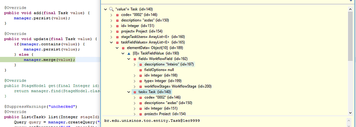Image resolution: width=356 pixels, height=127 pixels.
Task: Click the vertical scrollbar thumb in tree panel
Action: pyautogui.click(x=350, y=36)
